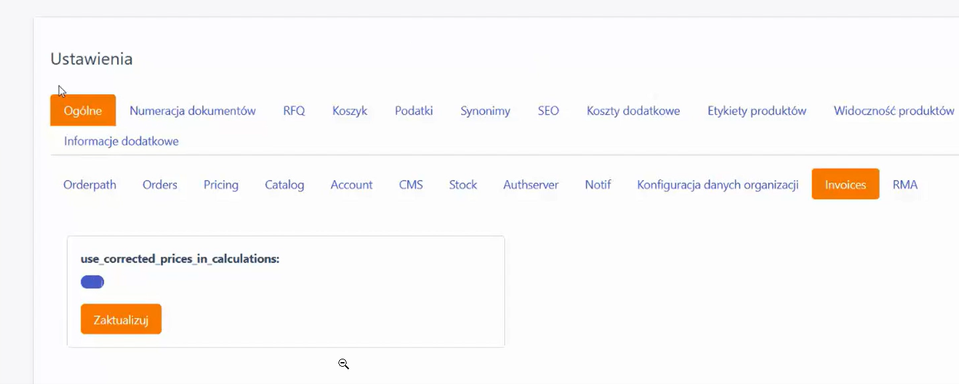Open the Koszyk tab
The height and width of the screenshot is (384, 959).
coord(350,110)
